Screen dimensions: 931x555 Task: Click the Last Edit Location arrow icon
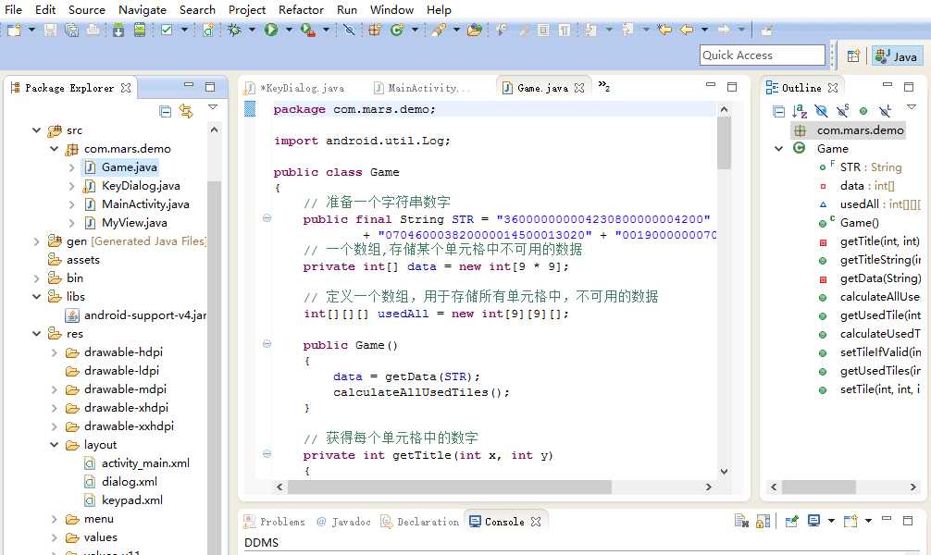tap(665, 29)
